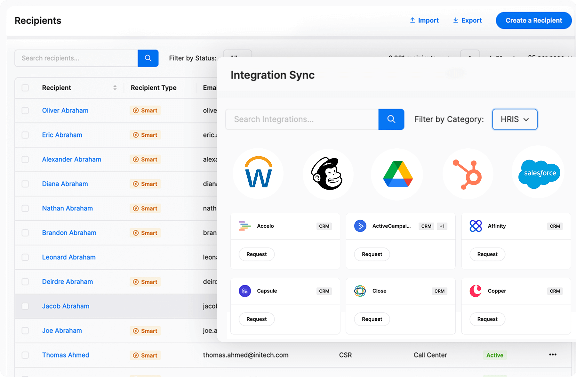Request the Close integration
This screenshot has height=377, width=576.
point(372,319)
